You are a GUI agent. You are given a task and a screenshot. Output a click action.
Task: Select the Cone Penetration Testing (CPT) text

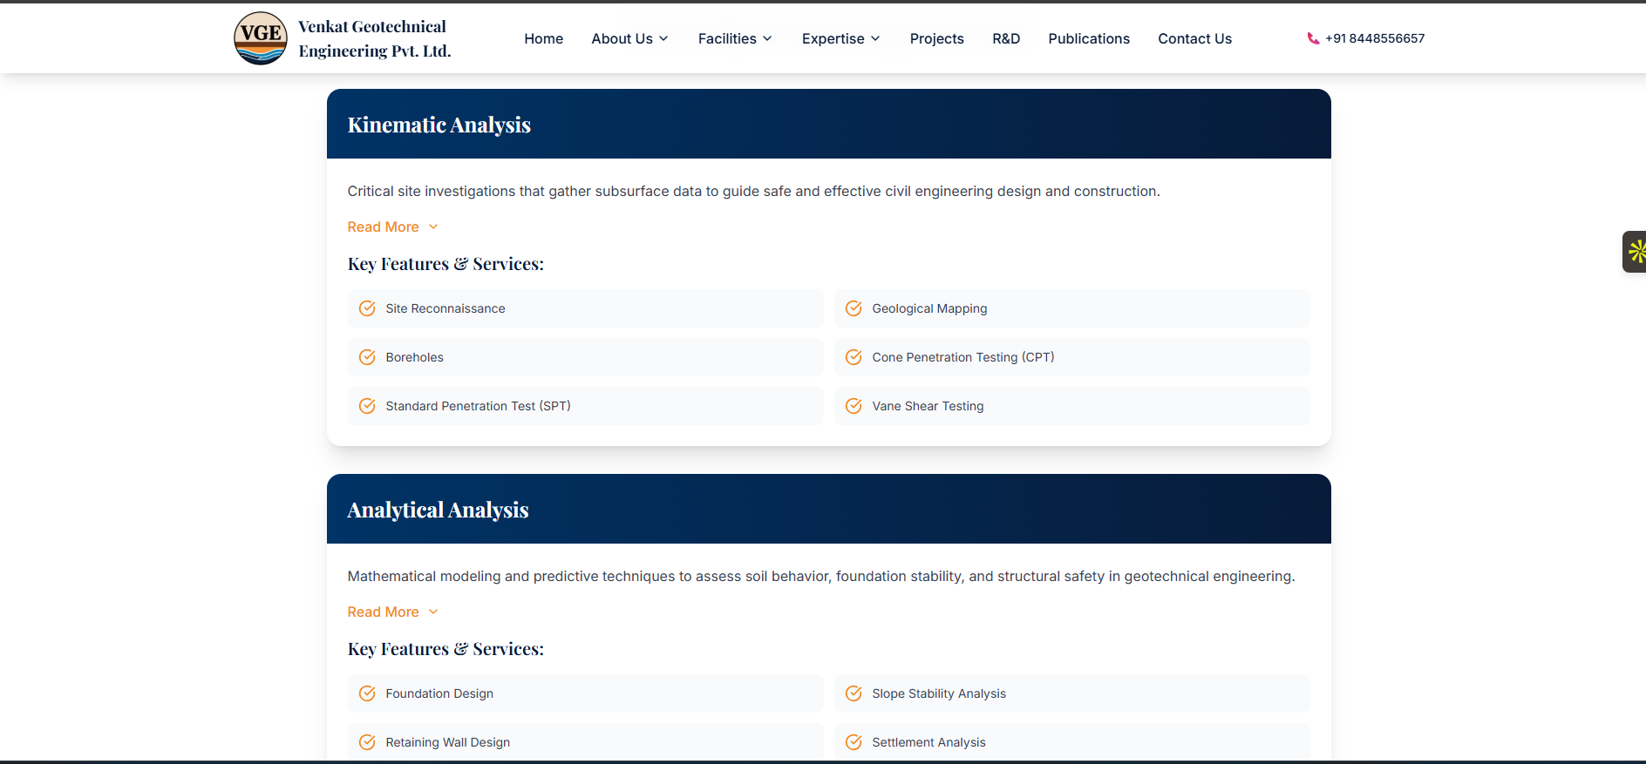pos(963,357)
